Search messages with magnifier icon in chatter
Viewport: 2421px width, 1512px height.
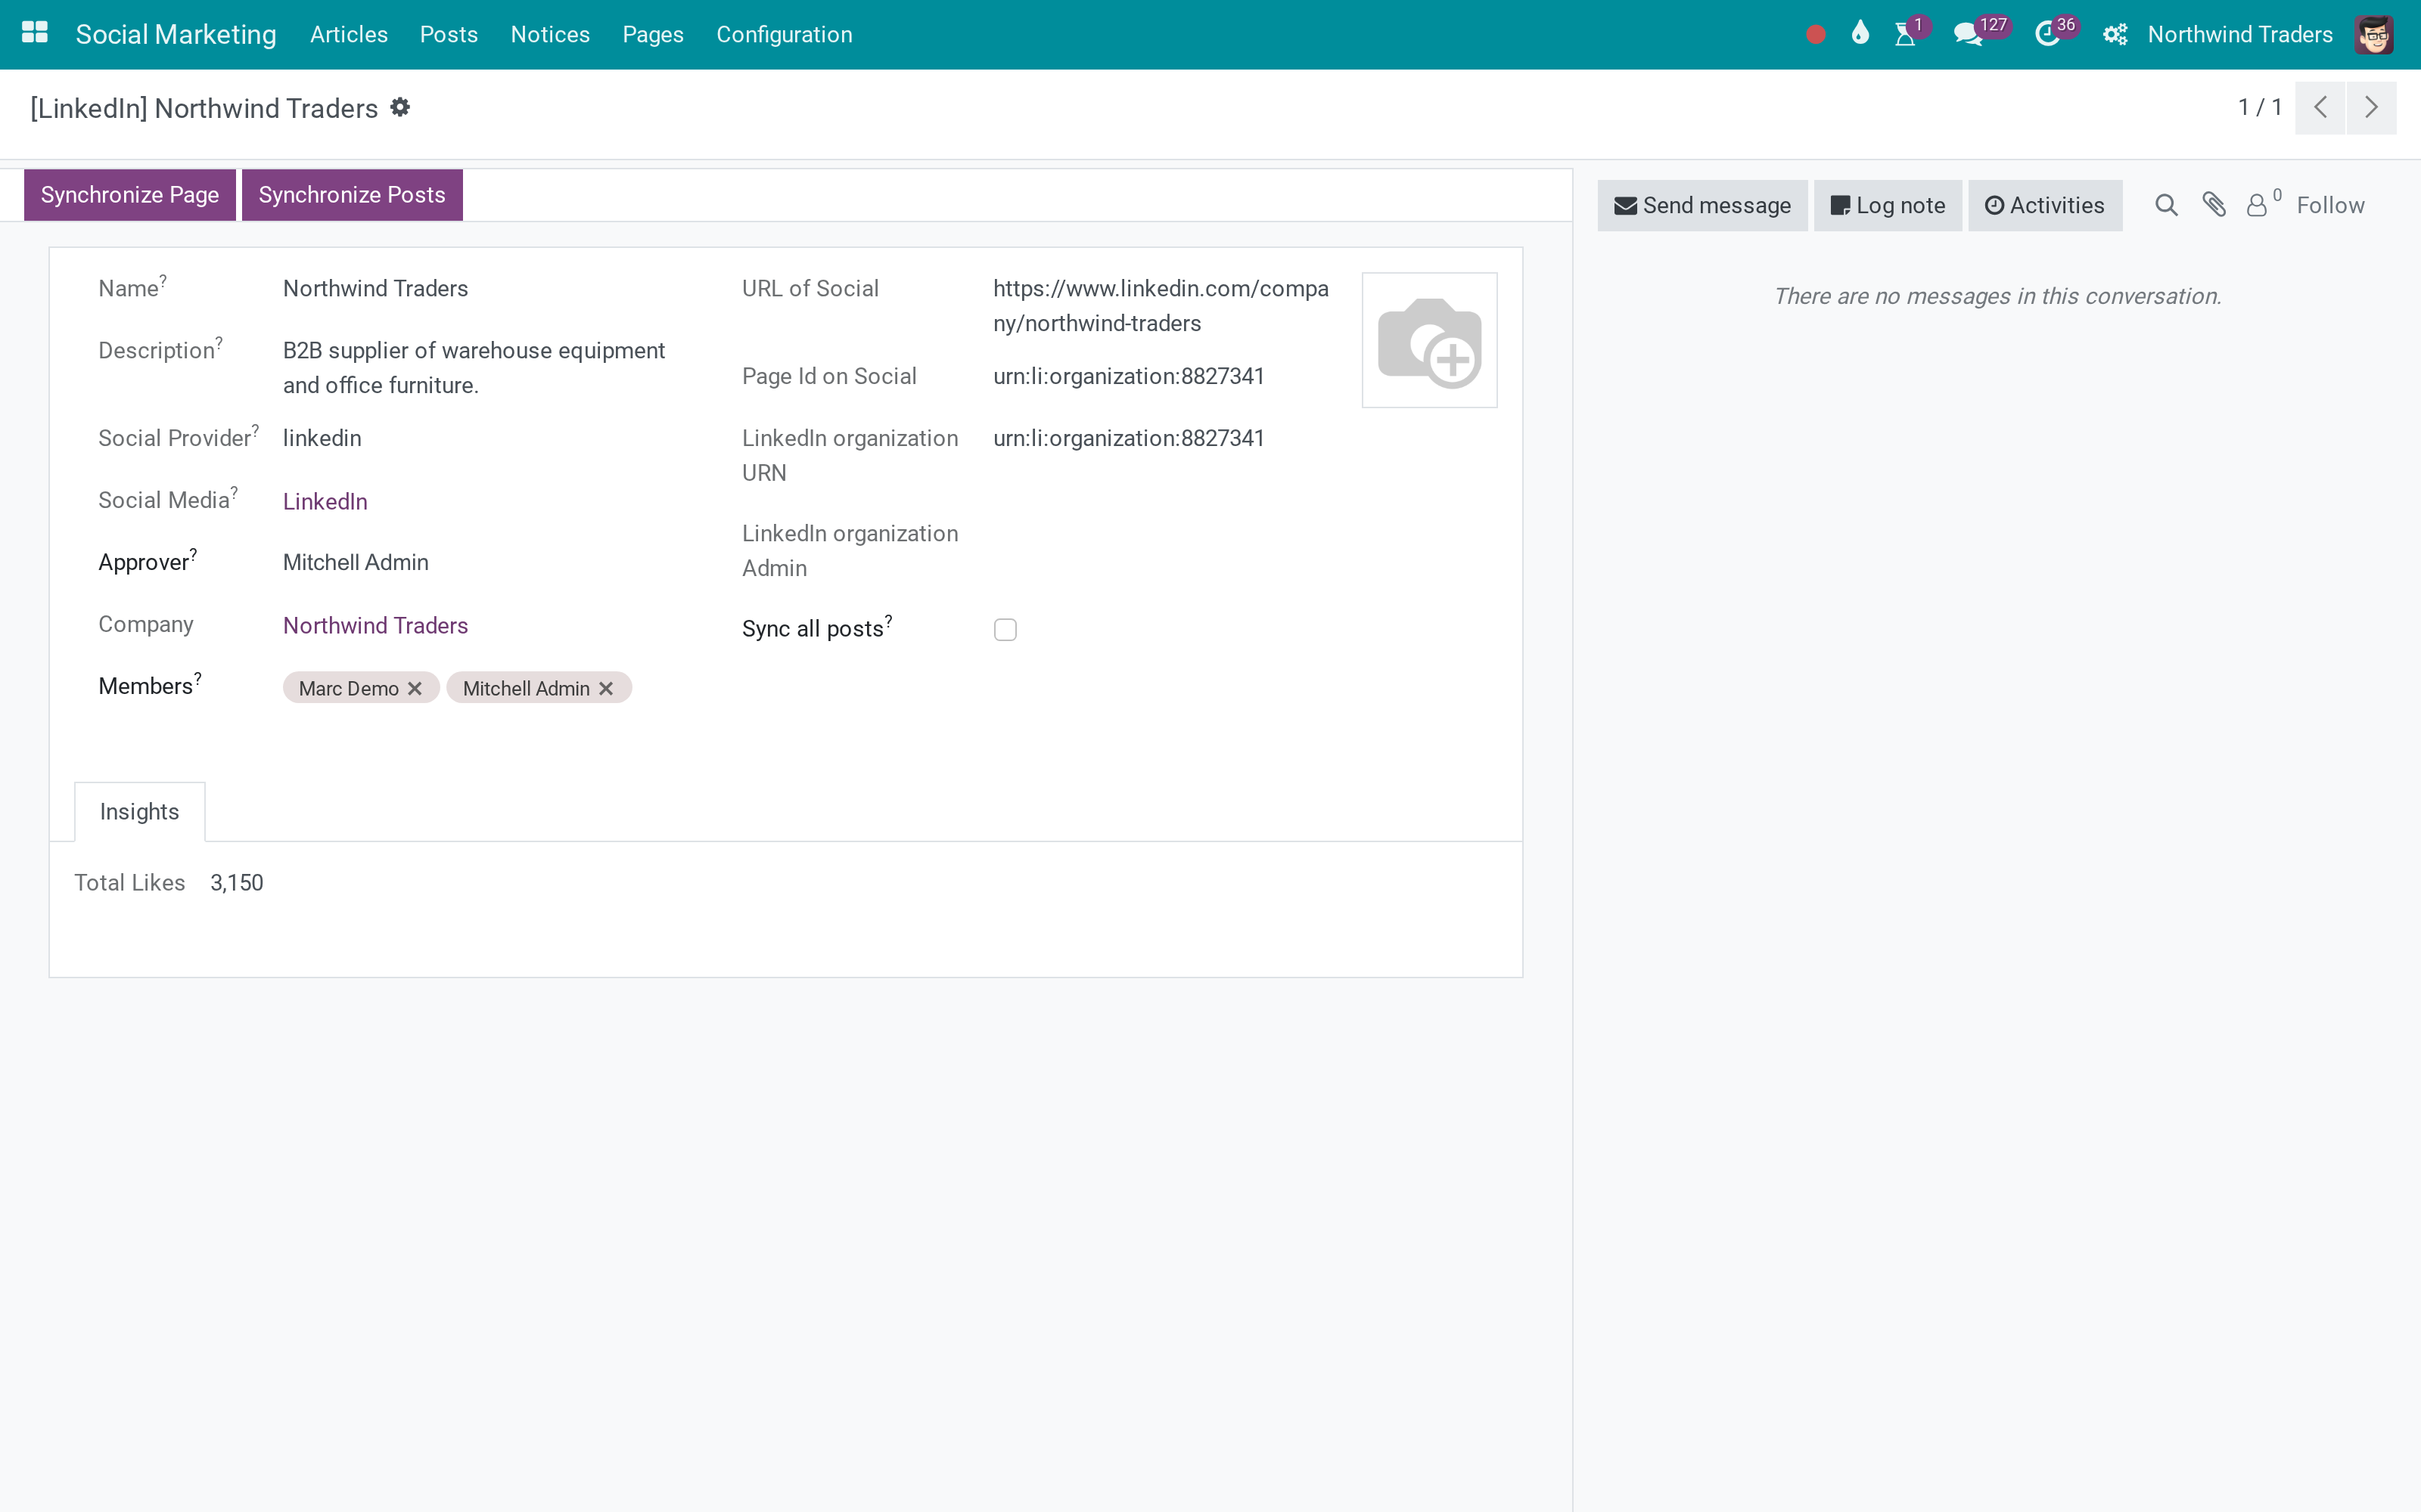pyautogui.click(x=2166, y=205)
